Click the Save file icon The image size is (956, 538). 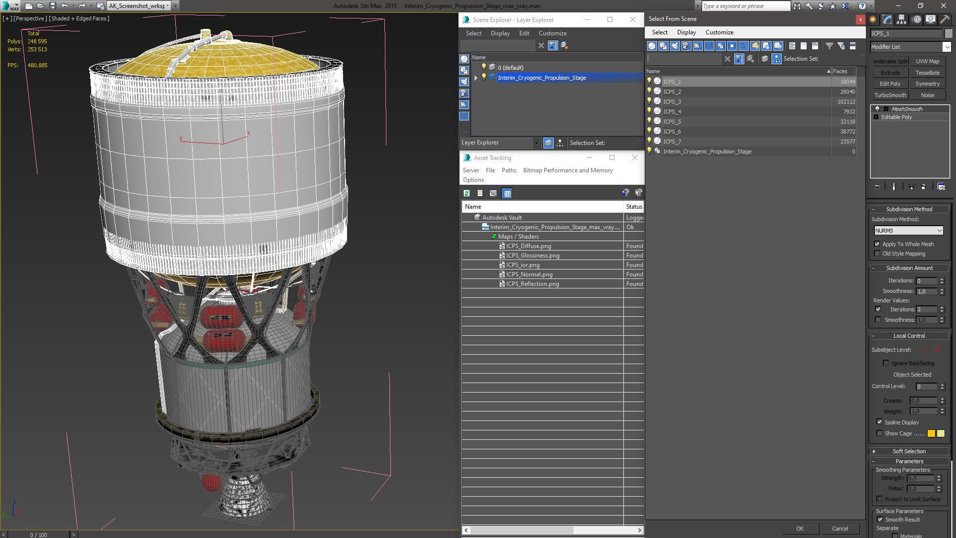pyautogui.click(x=52, y=5)
